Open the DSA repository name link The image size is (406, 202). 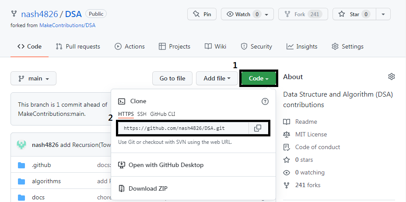tap(73, 14)
